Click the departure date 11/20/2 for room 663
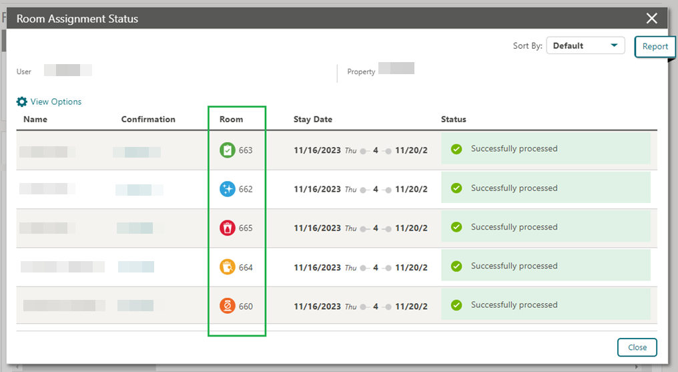Image resolution: width=678 pixels, height=372 pixels. point(411,150)
